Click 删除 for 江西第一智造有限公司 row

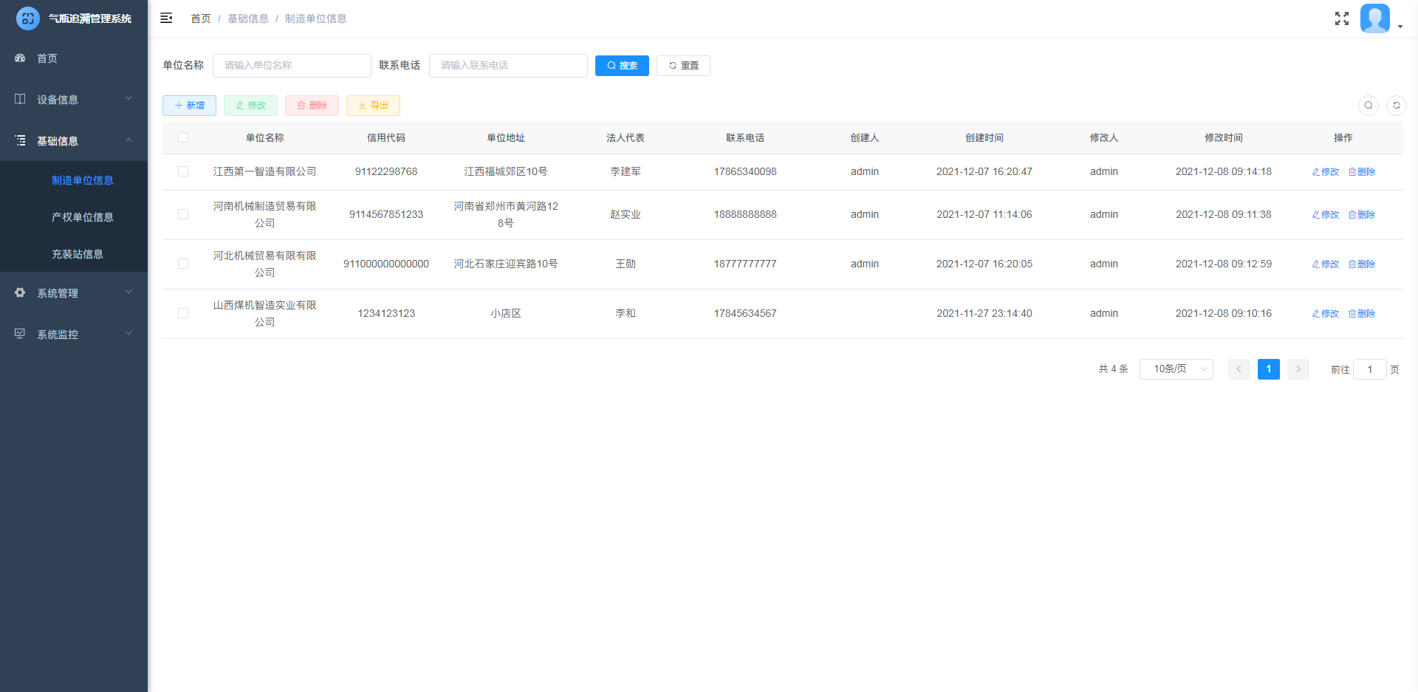pyautogui.click(x=1362, y=171)
